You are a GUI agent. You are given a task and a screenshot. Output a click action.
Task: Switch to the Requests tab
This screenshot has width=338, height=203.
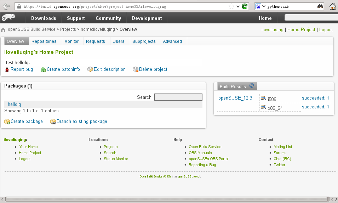point(96,41)
